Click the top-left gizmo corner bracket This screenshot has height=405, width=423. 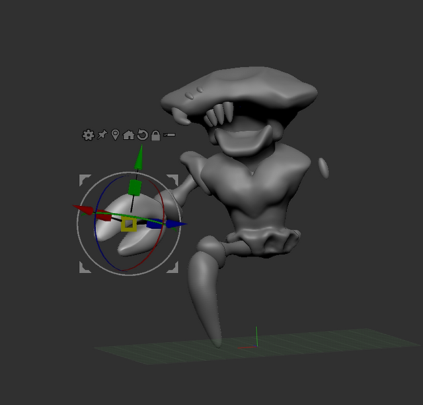pyautogui.click(x=84, y=179)
